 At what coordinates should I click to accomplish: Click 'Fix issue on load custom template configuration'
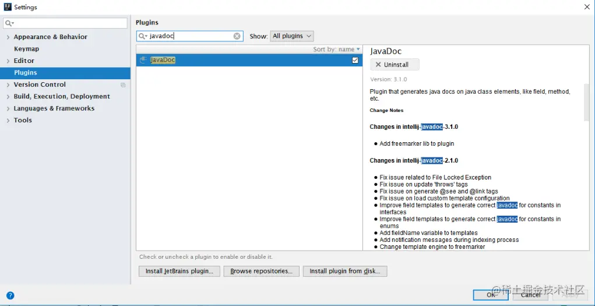(x=444, y=198)
